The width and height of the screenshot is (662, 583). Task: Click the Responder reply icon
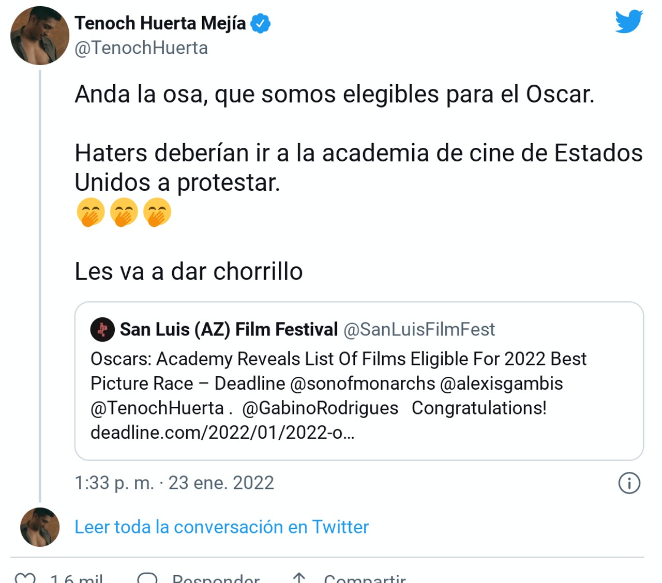[x=149, y=578]
